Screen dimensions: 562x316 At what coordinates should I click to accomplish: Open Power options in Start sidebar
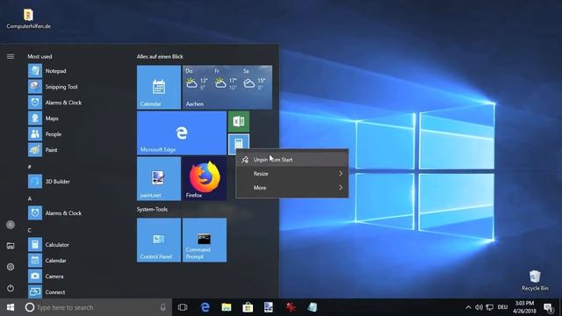pyautogui.click(x=11, y=288)
